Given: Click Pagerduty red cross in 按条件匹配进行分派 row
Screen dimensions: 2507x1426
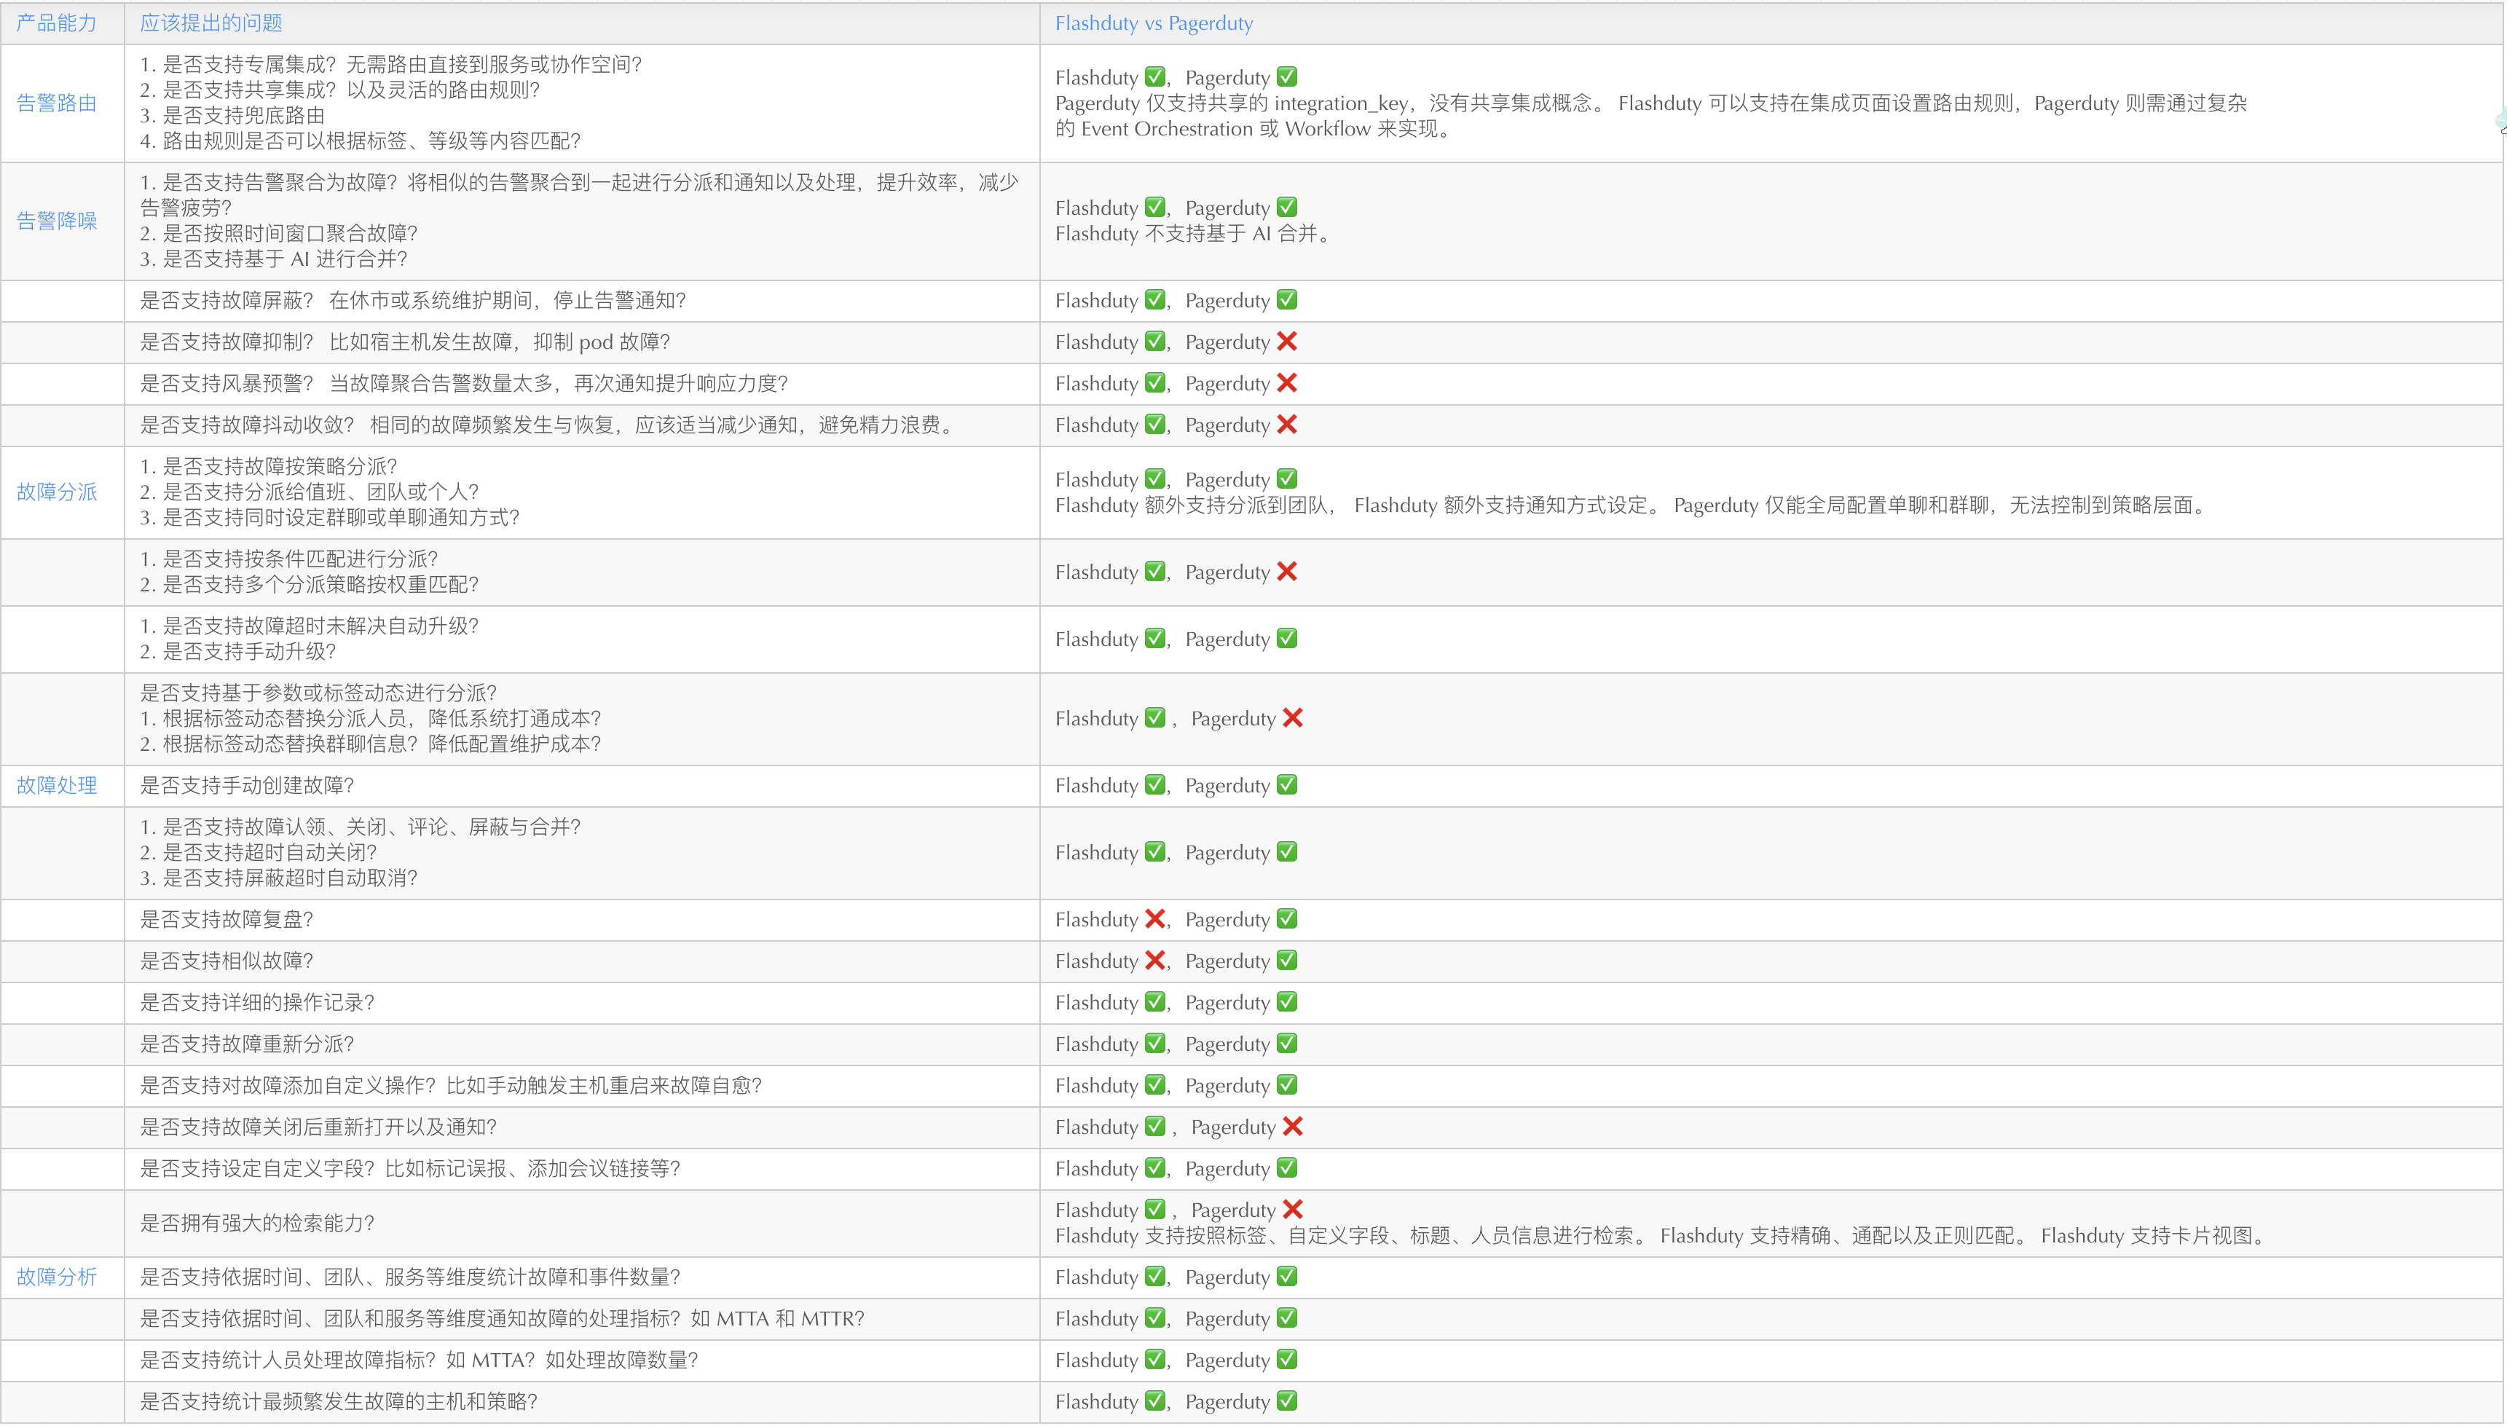Looking at the screenshot, I should 1287,571.
